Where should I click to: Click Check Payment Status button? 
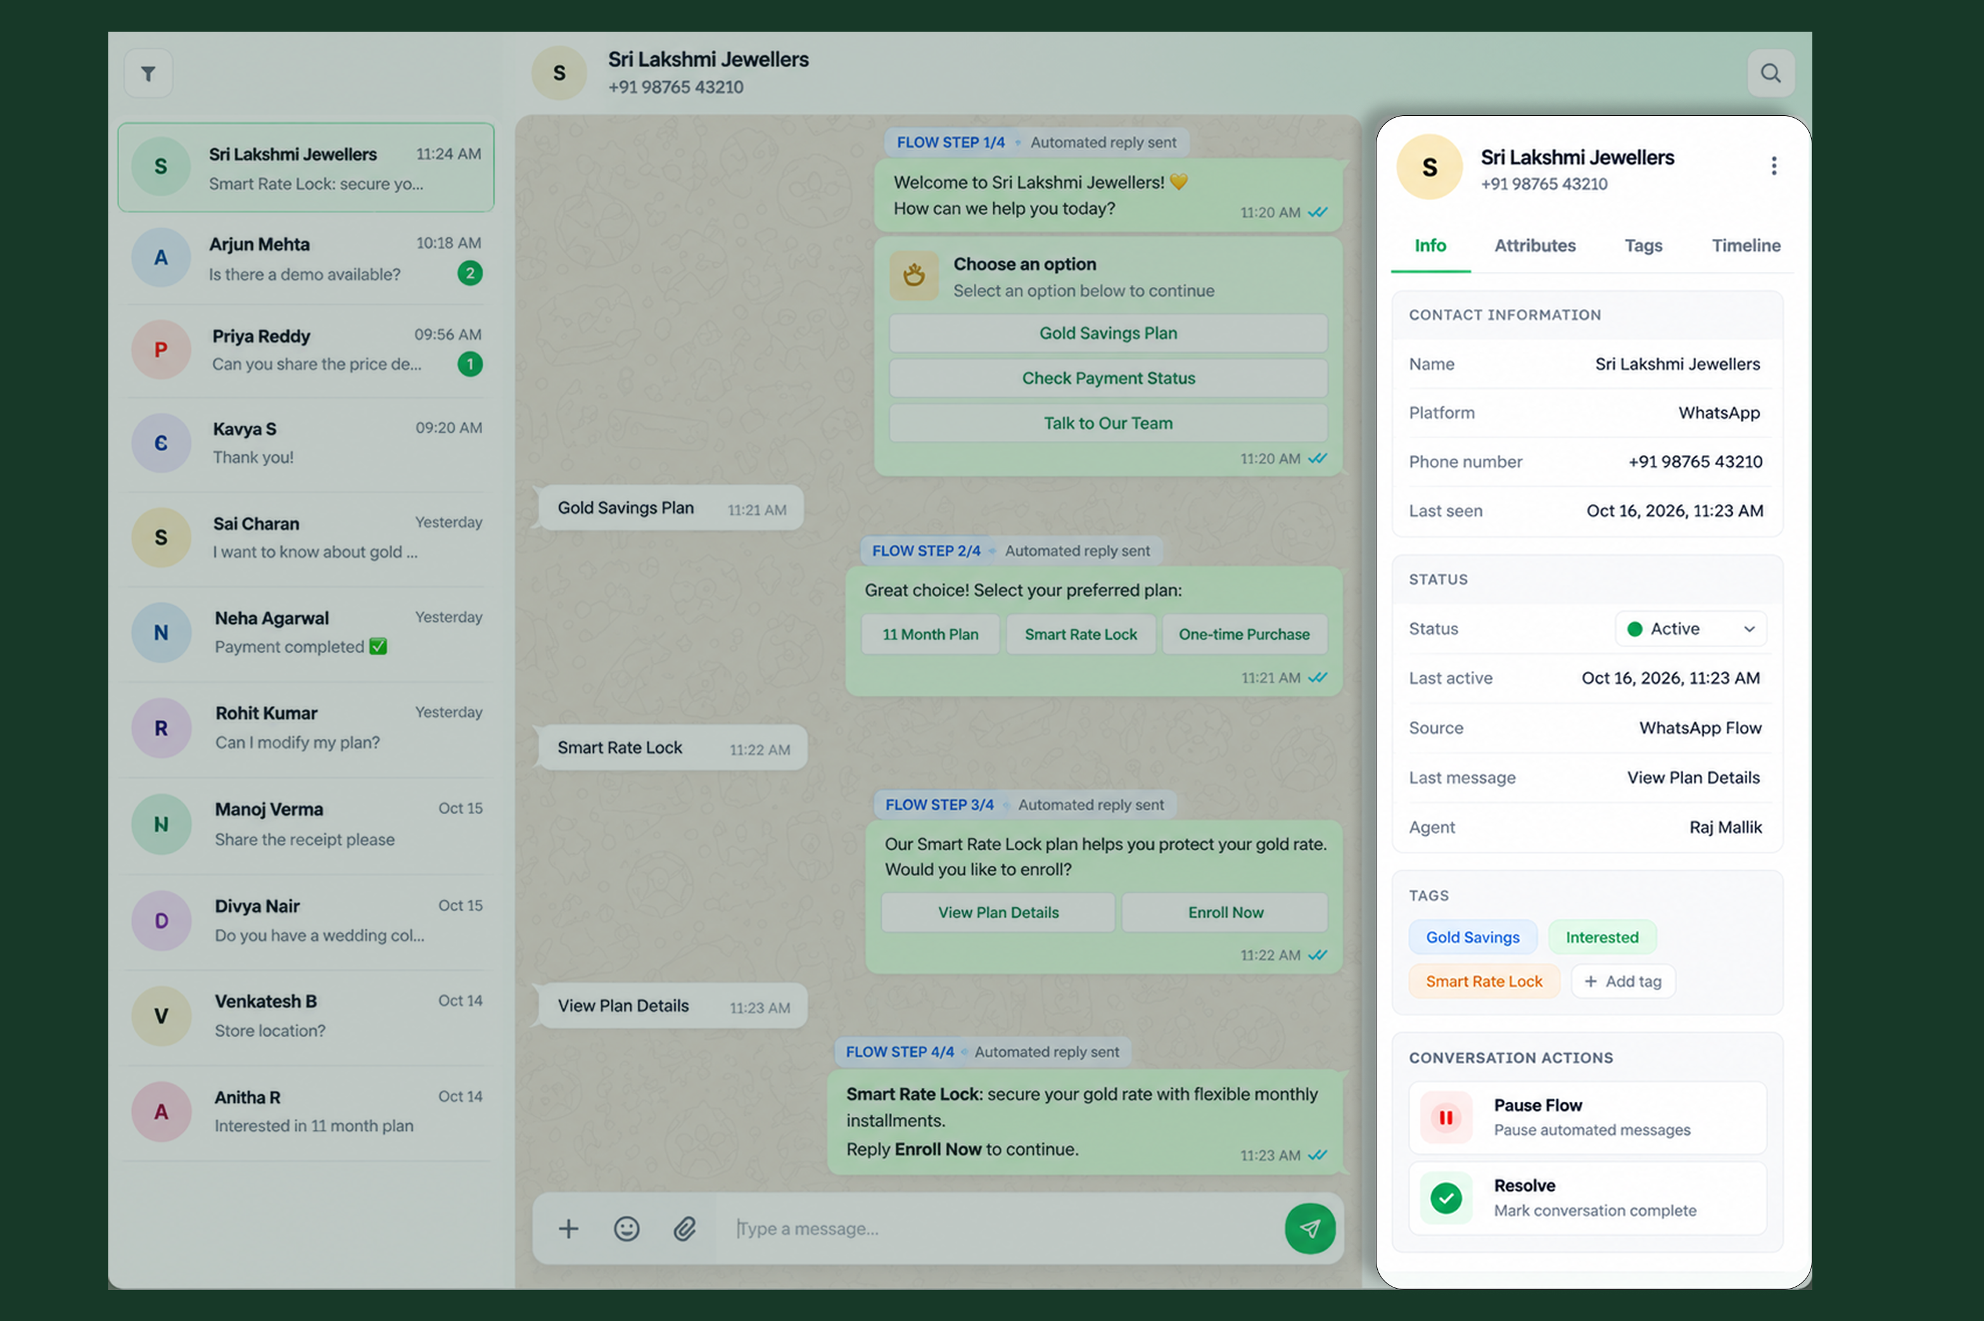[1108, 378]
